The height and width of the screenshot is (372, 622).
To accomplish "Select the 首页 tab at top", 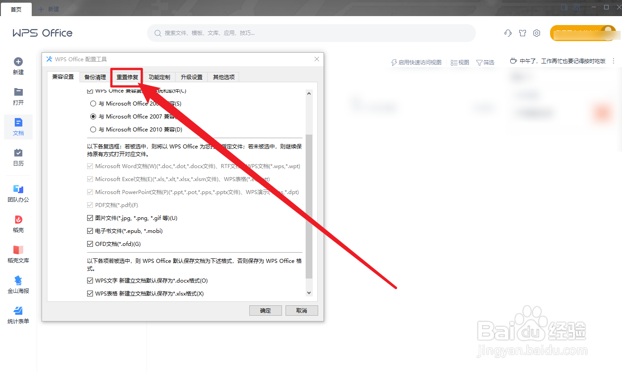I will click(x=16, y=9).
